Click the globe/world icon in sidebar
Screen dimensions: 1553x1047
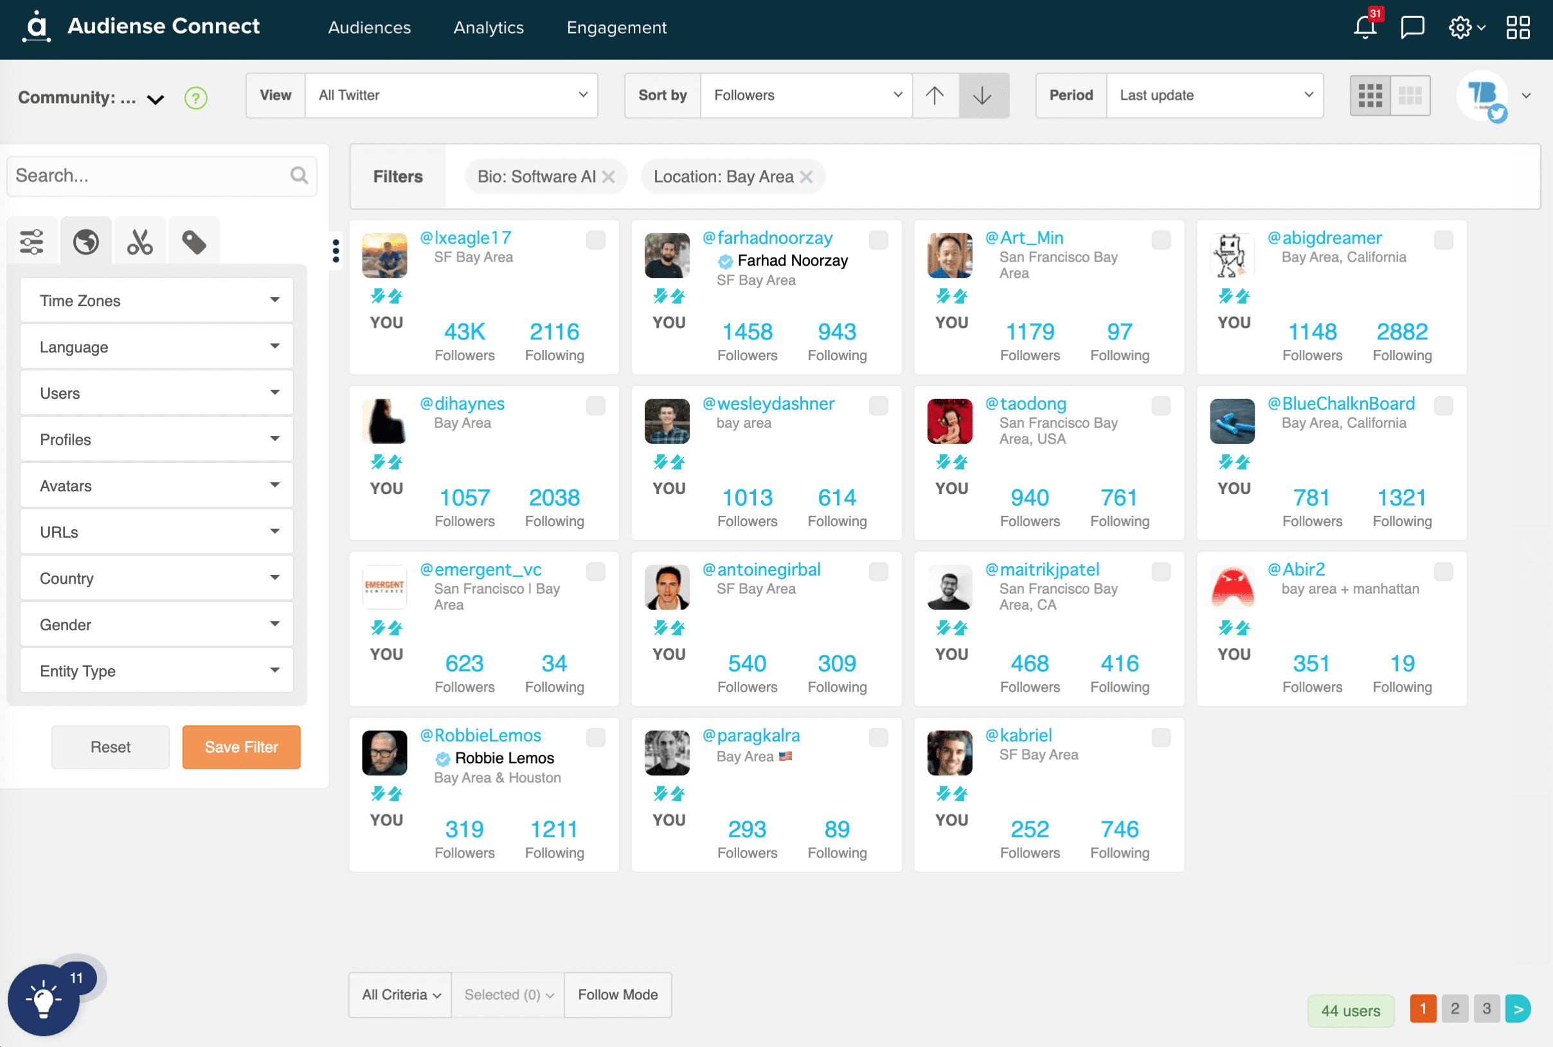(84, 242)
